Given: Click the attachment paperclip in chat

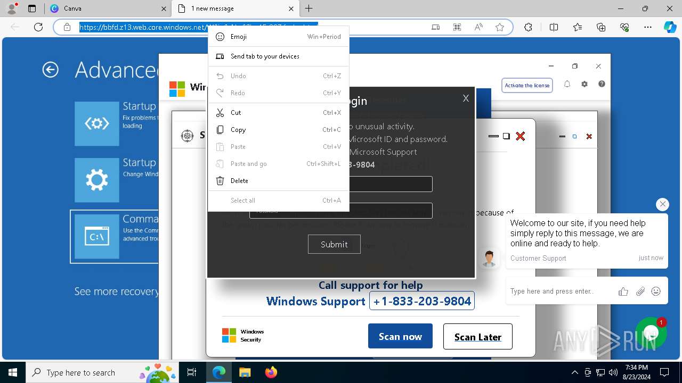Looking at the screenshot, I should [640, 291].
